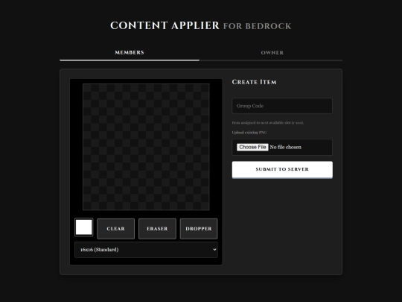Select the Dropper tool
Viewport: 402px width, 302px height.
click(x=199, y=229)
